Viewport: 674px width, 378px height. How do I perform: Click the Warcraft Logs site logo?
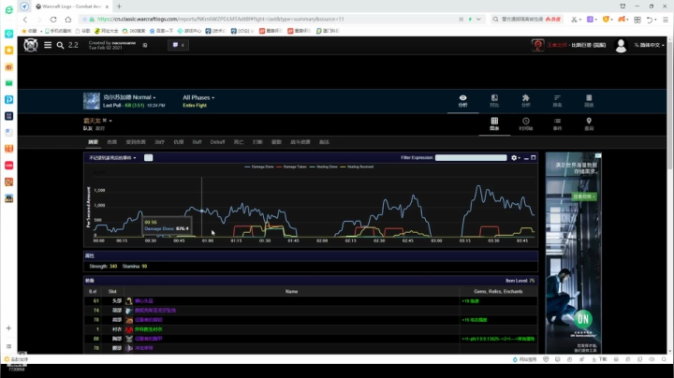[31, 45]
